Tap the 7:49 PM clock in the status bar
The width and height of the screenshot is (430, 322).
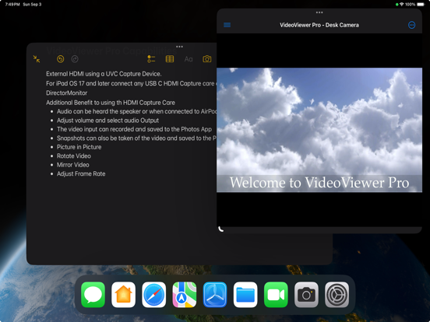click(12, 5)
